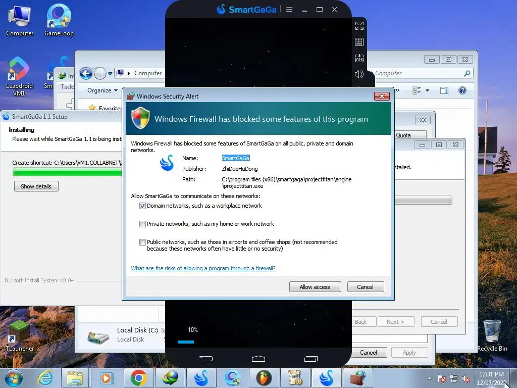The height and width of the screenshot is (388, 517).
Task: Click Apply in properties dialog
Action: click(x=409, y=353)
